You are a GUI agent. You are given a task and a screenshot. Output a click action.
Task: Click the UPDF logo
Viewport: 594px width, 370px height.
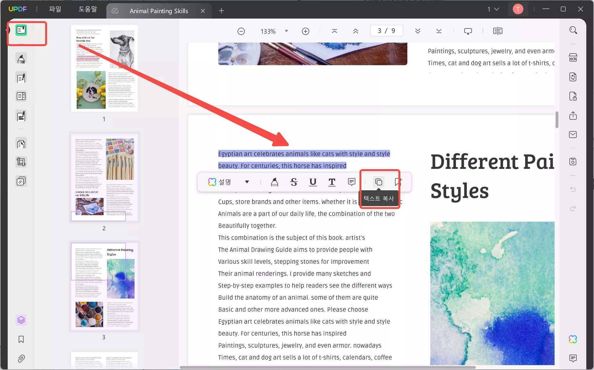coord(18,9)
